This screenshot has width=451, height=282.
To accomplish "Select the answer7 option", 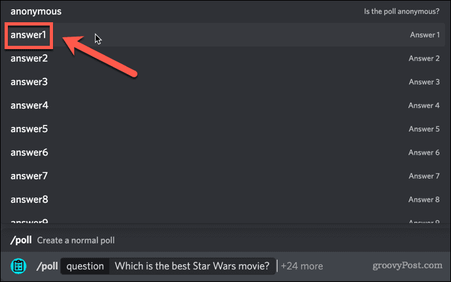I will point(29,176).
